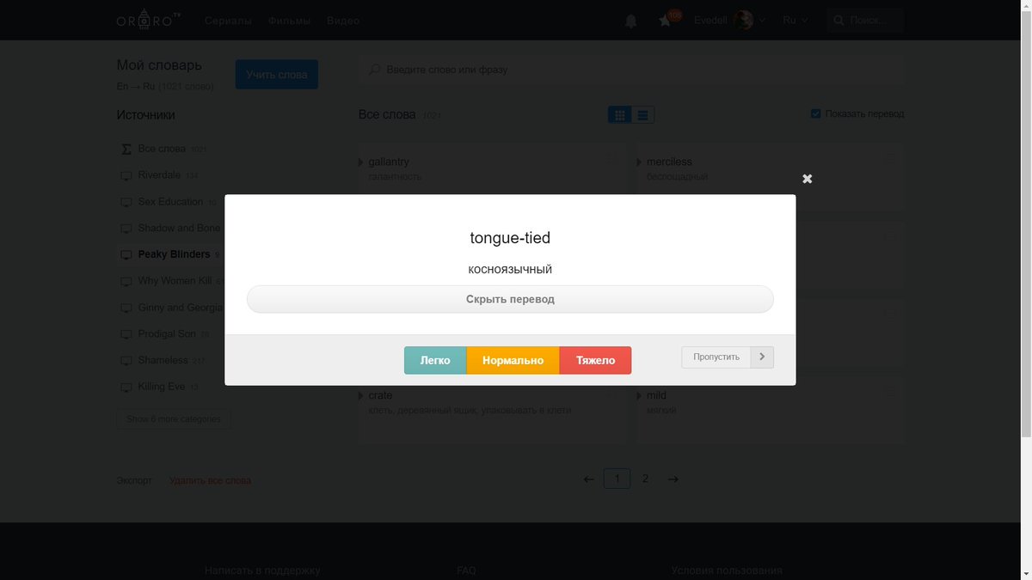Image resolution: width=1032 pixels, height=580 pixels.
Task: Tick the checkbox on the merciless card
Action: click(890, 159)
